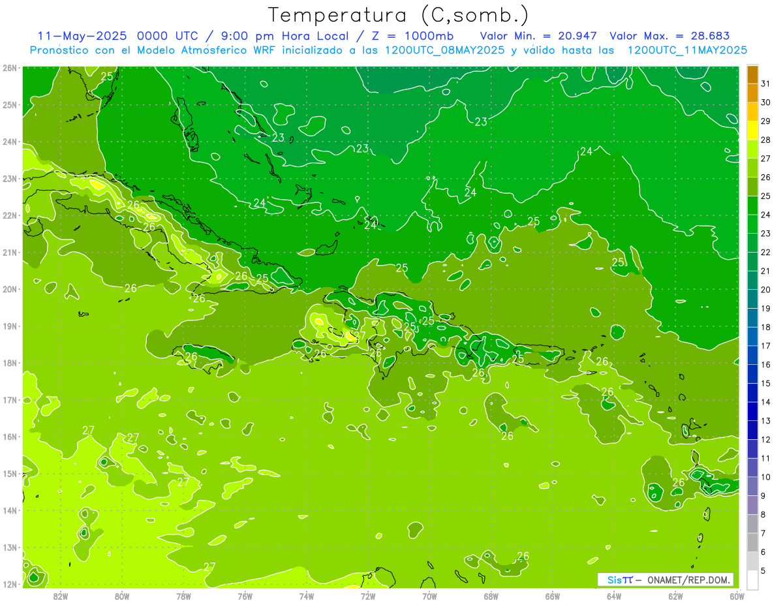
Task: Click the 'Valor Min. = 20.947' text
Action: [538, 36]
